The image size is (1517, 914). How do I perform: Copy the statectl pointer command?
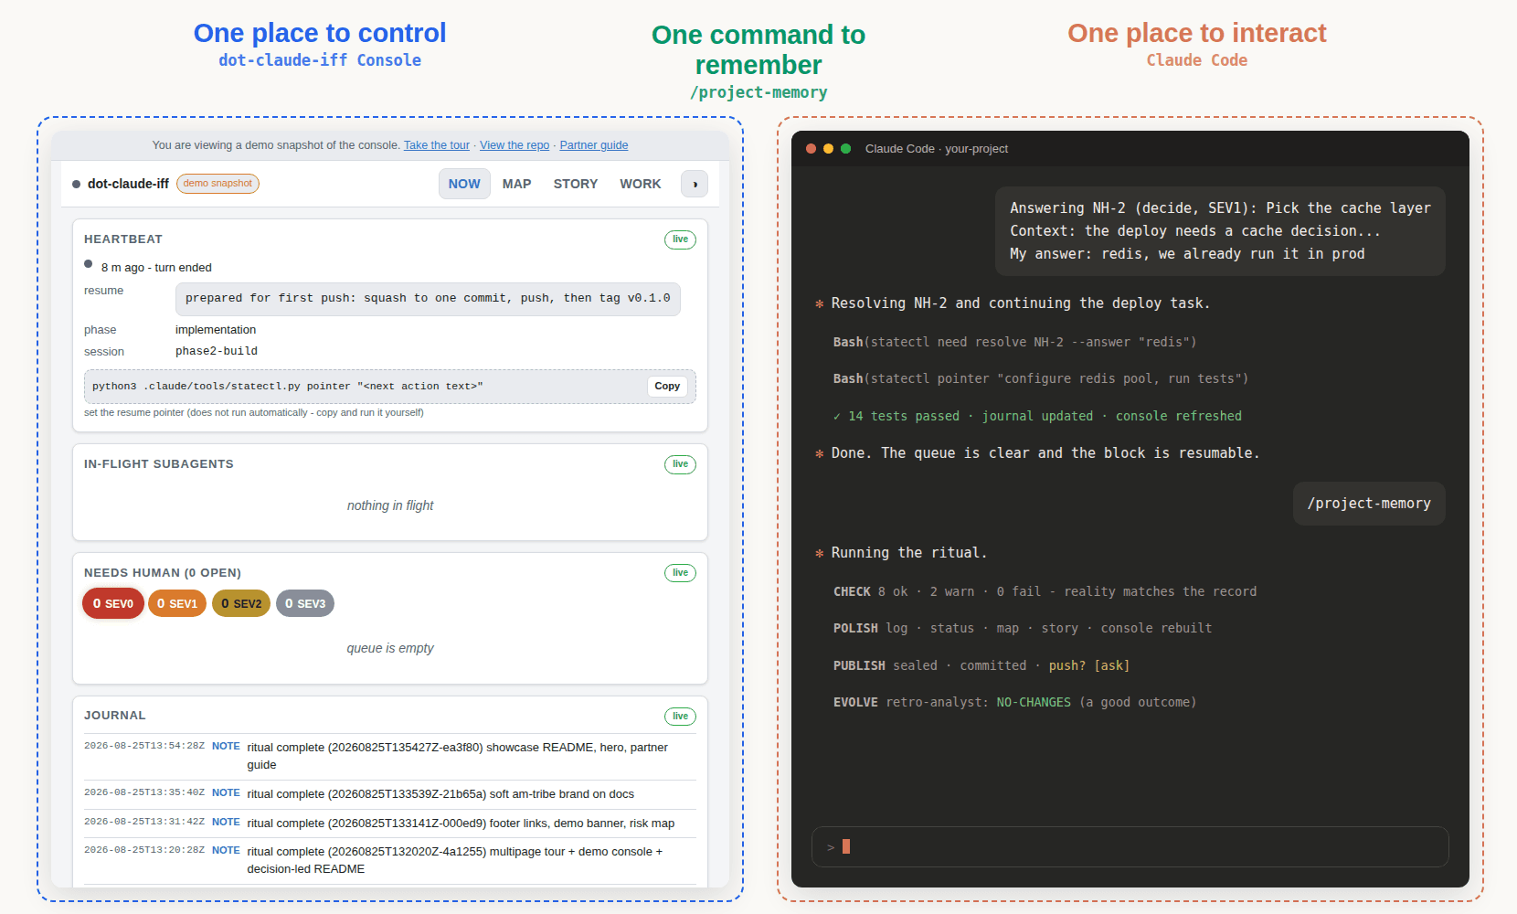pos(667,386)
